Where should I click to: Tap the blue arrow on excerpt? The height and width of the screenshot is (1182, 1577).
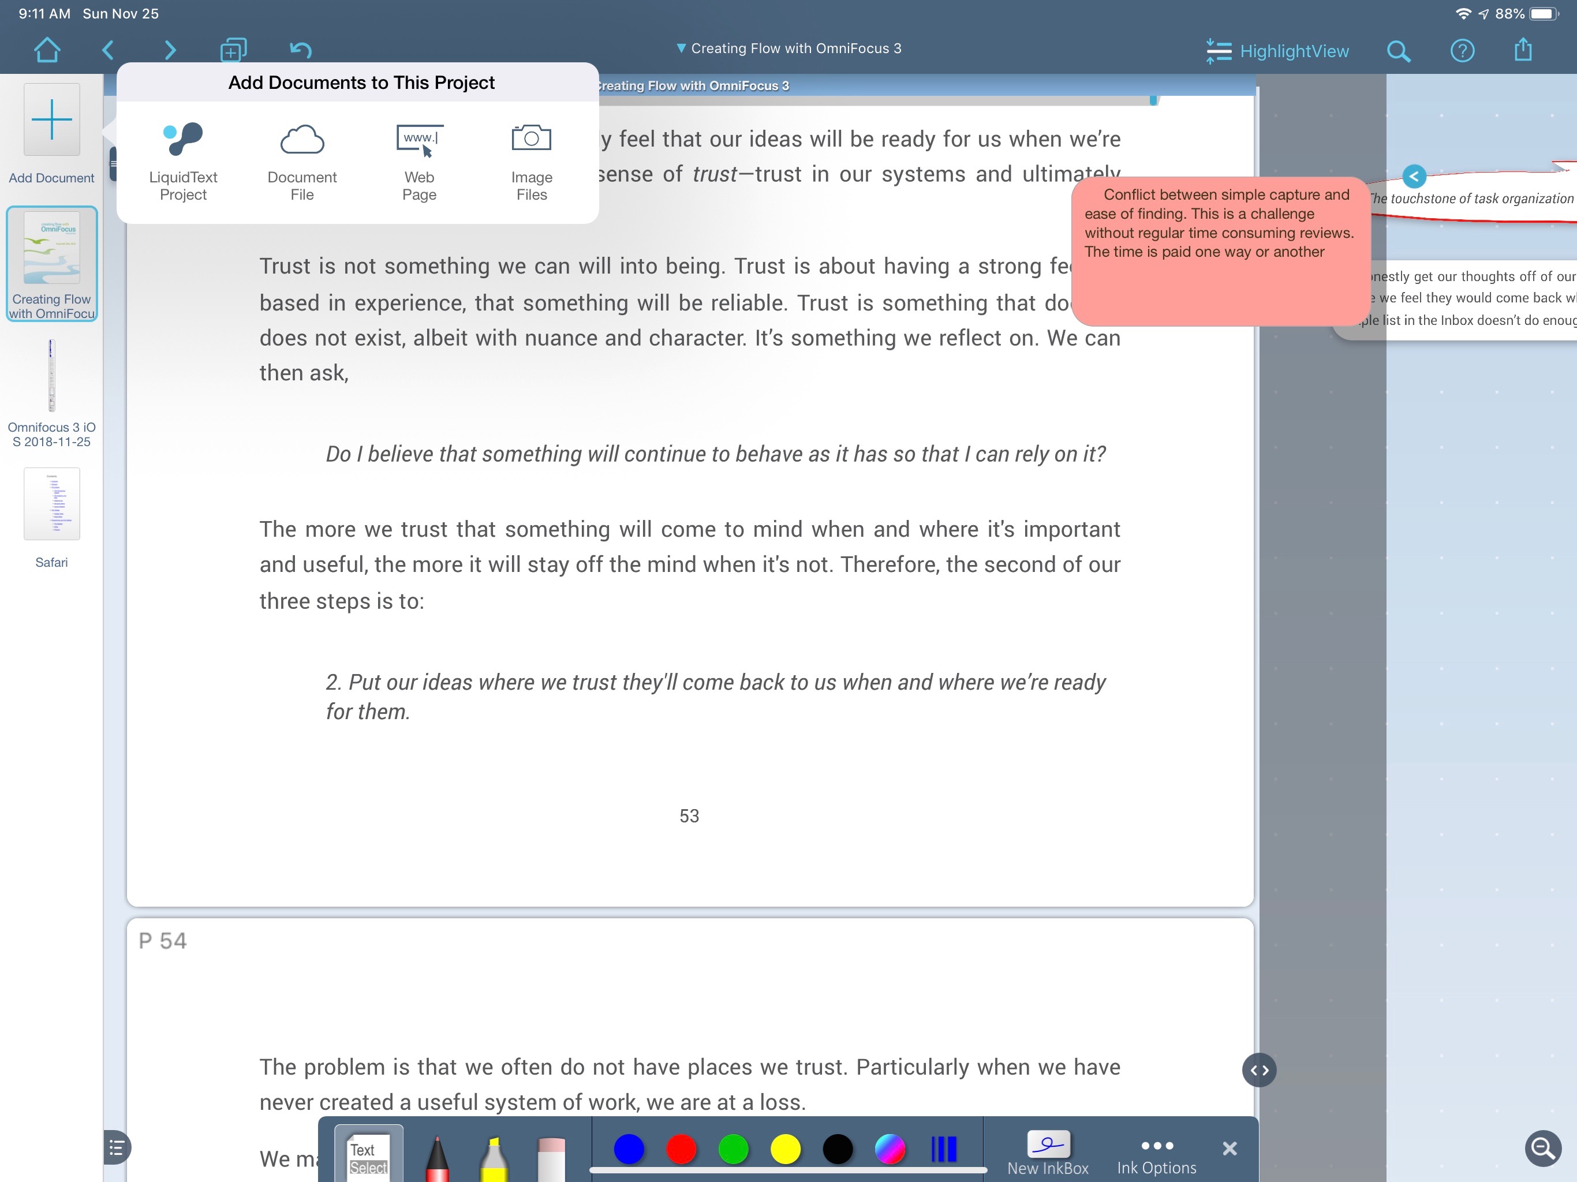1414,176
